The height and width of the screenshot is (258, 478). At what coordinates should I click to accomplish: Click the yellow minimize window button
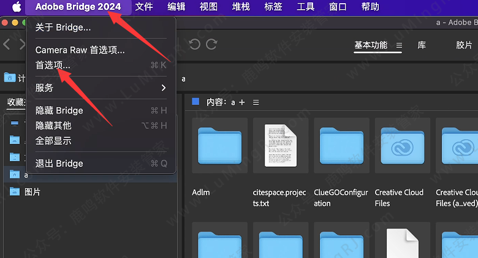click(x=15, y=23)
